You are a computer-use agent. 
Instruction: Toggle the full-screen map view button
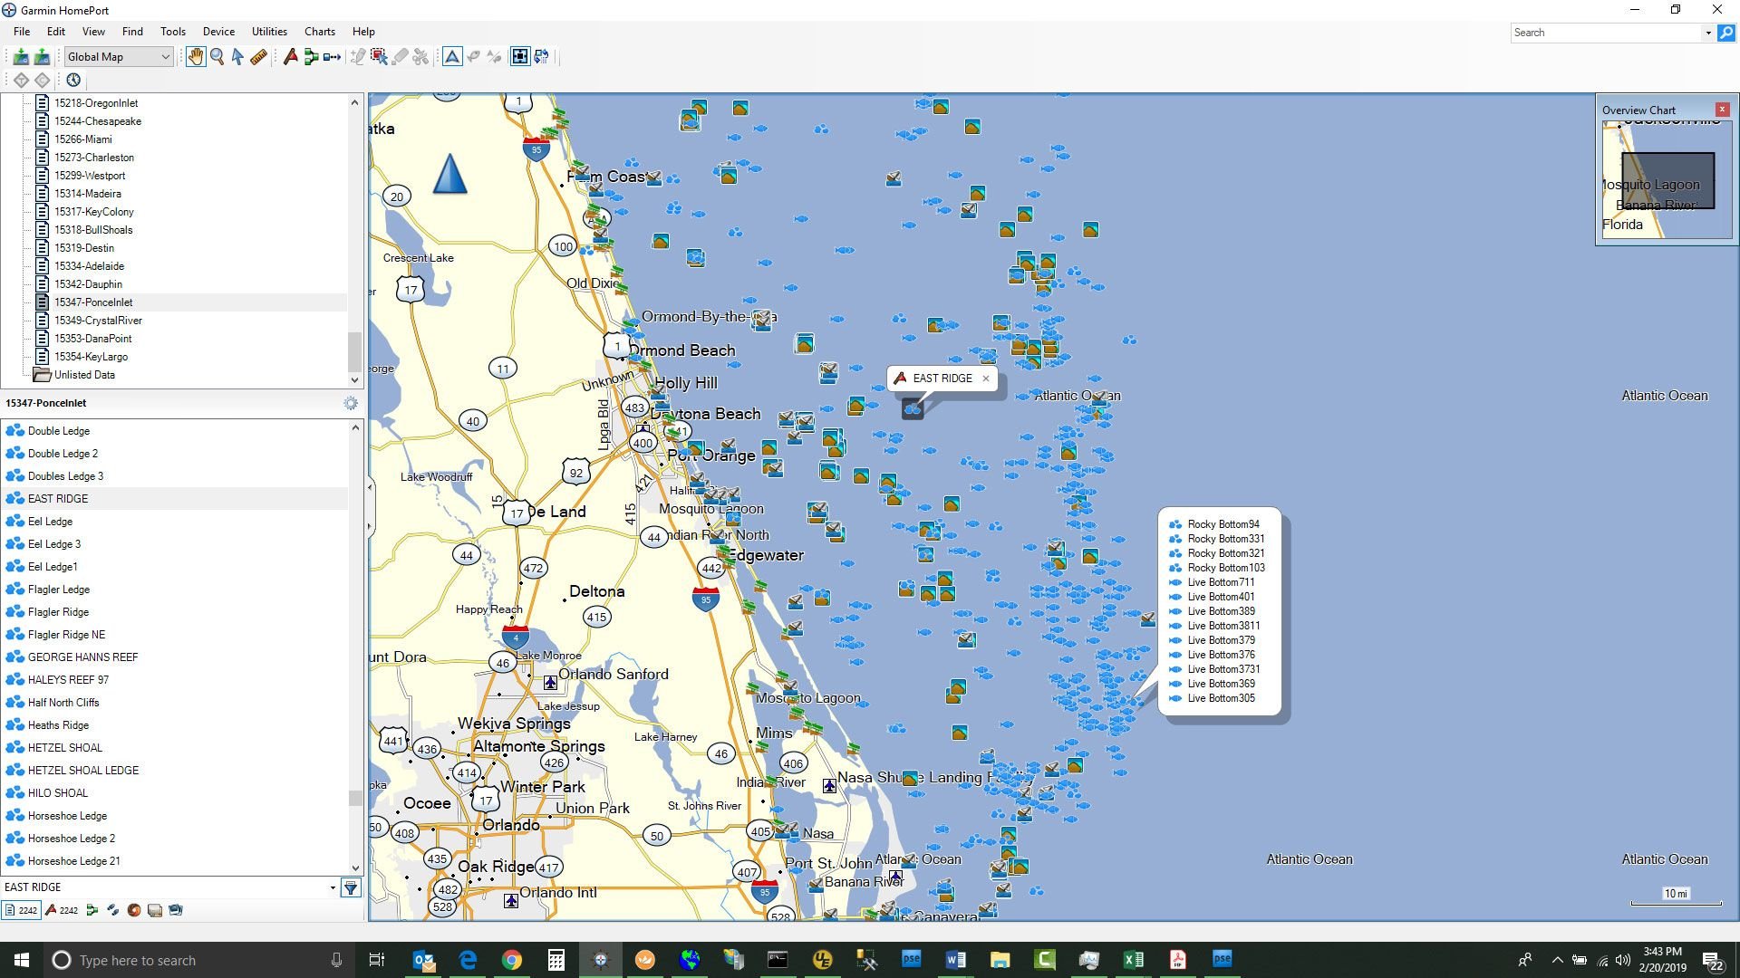[x=520, y=57]
